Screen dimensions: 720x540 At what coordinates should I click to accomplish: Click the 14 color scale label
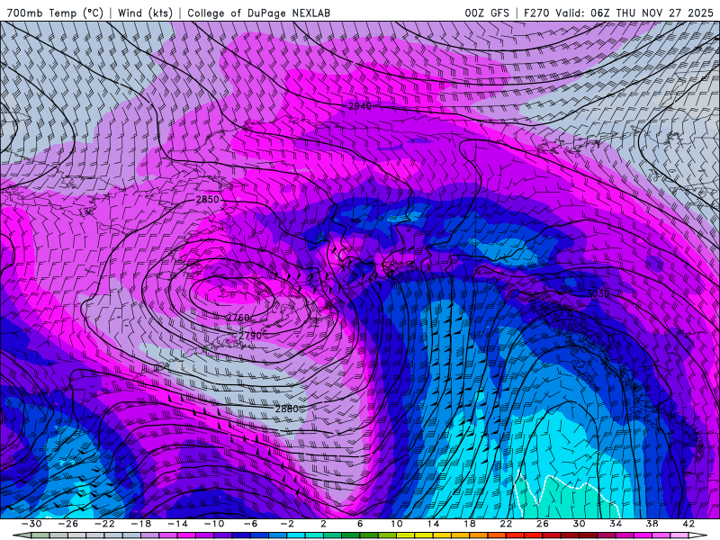pos(433,524)
